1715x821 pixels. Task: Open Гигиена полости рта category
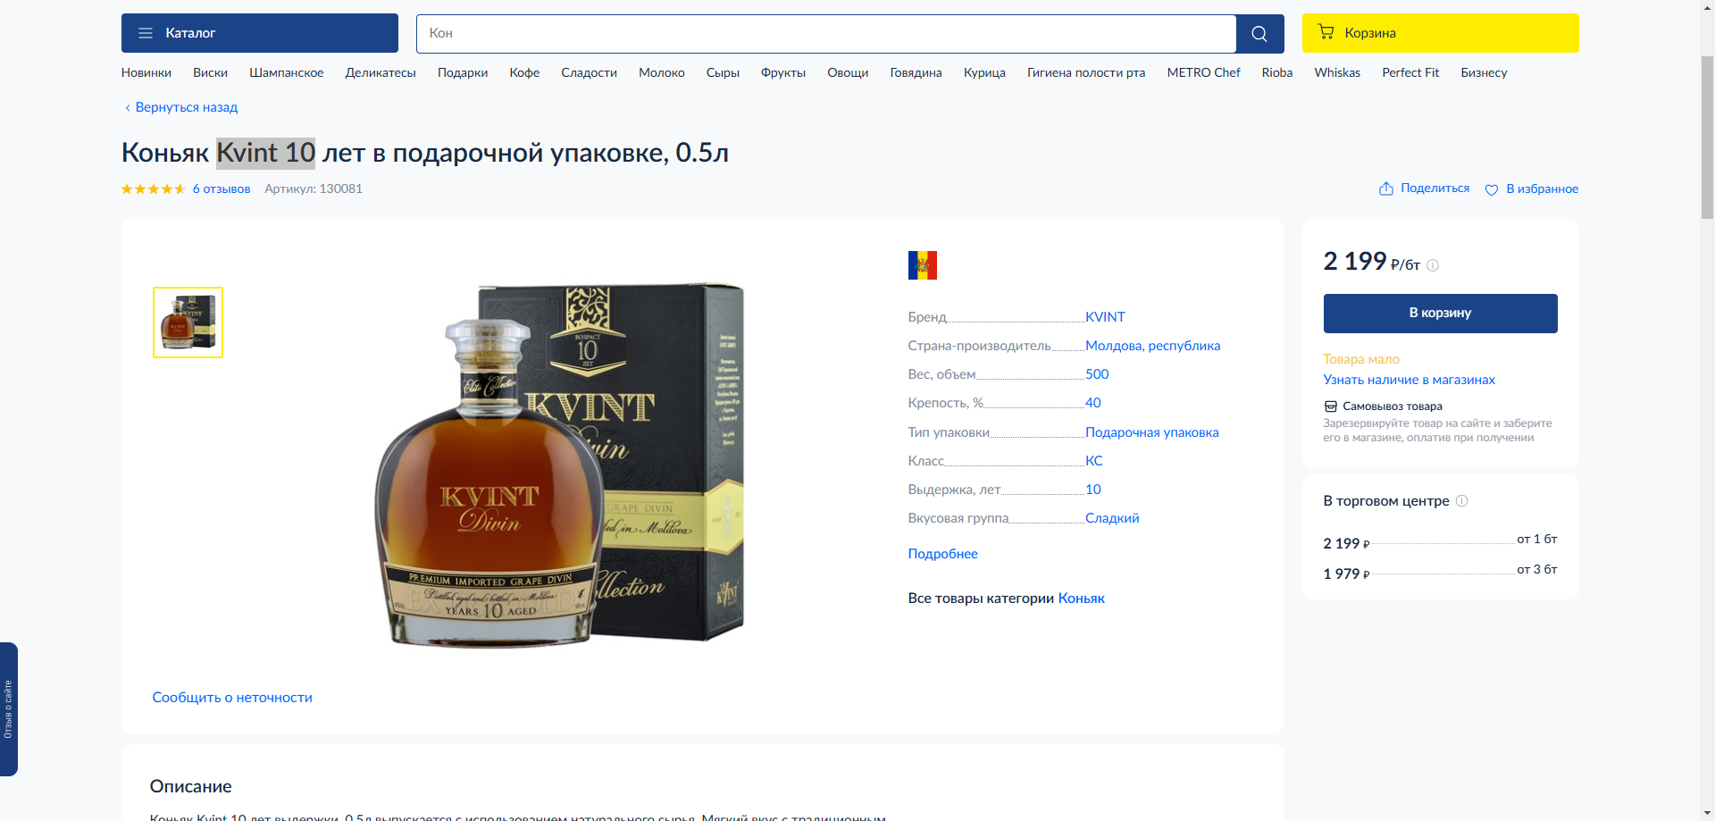coord(1086,72)
